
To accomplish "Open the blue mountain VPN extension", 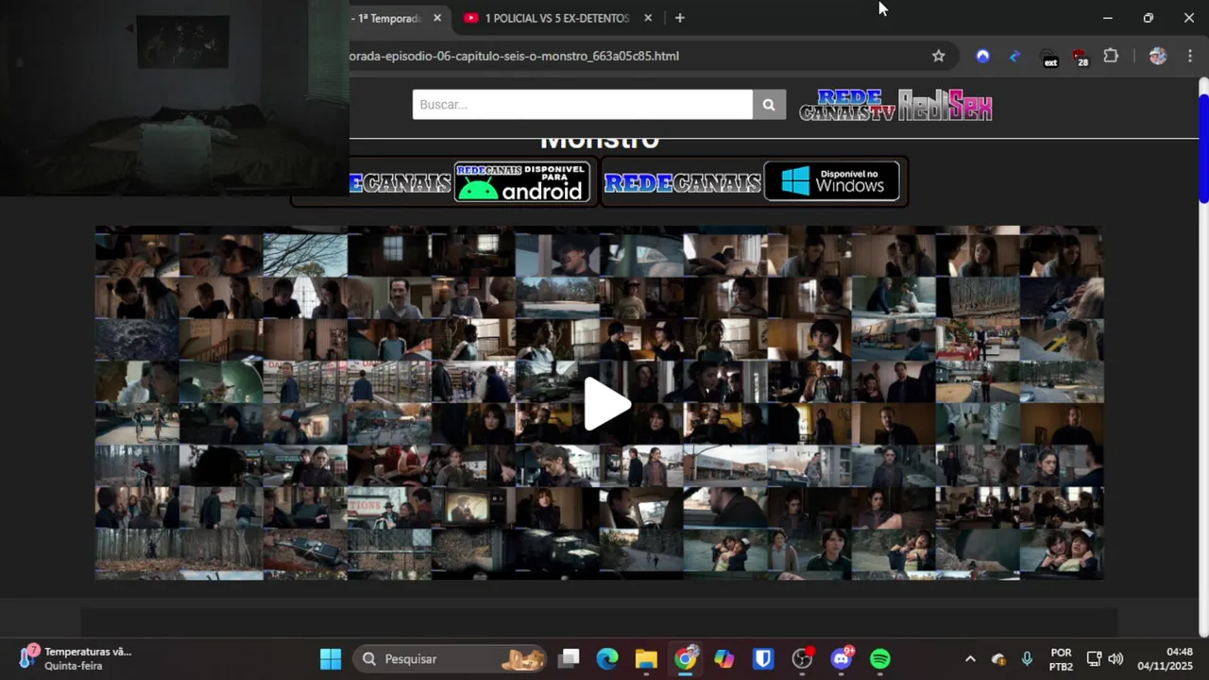I will point(982,56).
